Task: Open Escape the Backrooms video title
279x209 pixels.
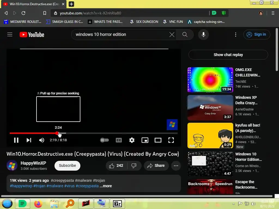Action: [246, 185]
